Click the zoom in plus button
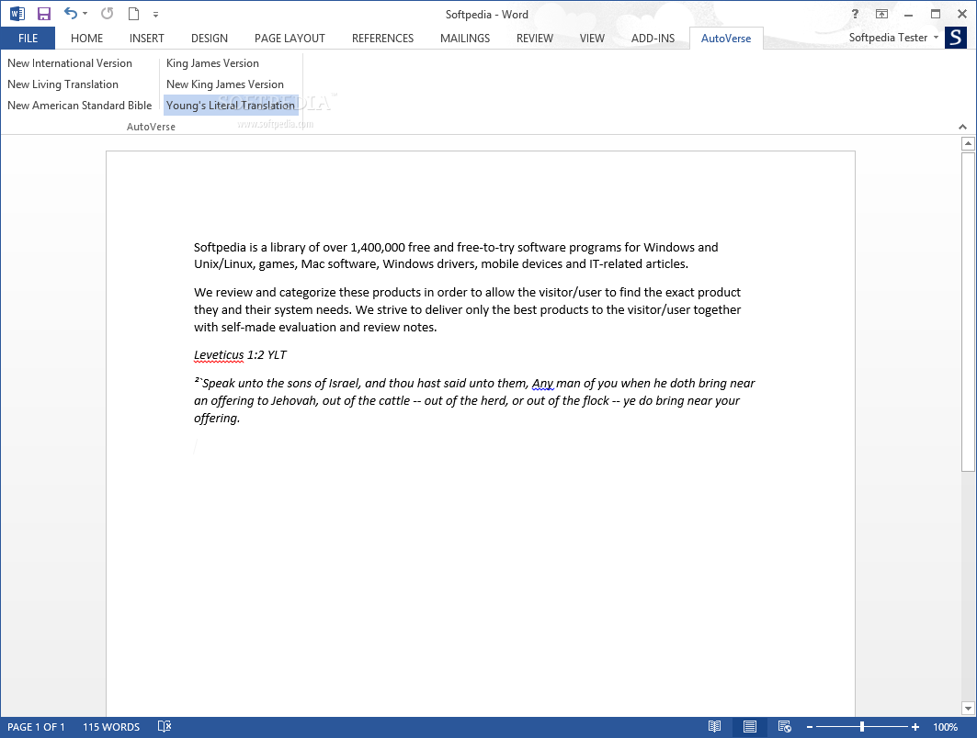This screenshot has width=977, height=738. tap(915, 727)
